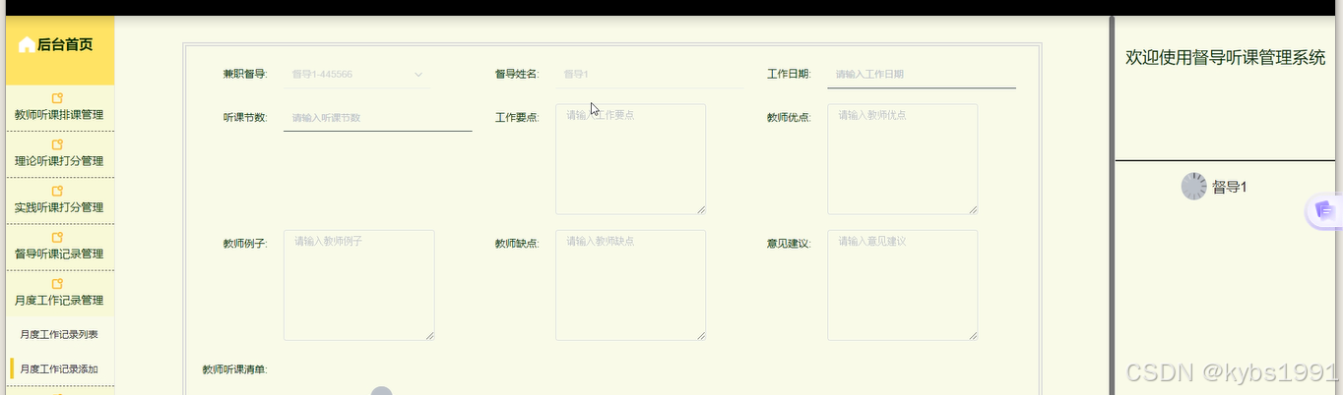1343x395 pixels.
Task: Grab the 工作要点 textarea resize handle
Action: coord(701,209)
